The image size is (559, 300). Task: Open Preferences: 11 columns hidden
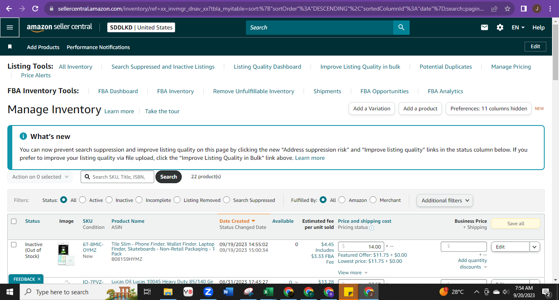489,108
